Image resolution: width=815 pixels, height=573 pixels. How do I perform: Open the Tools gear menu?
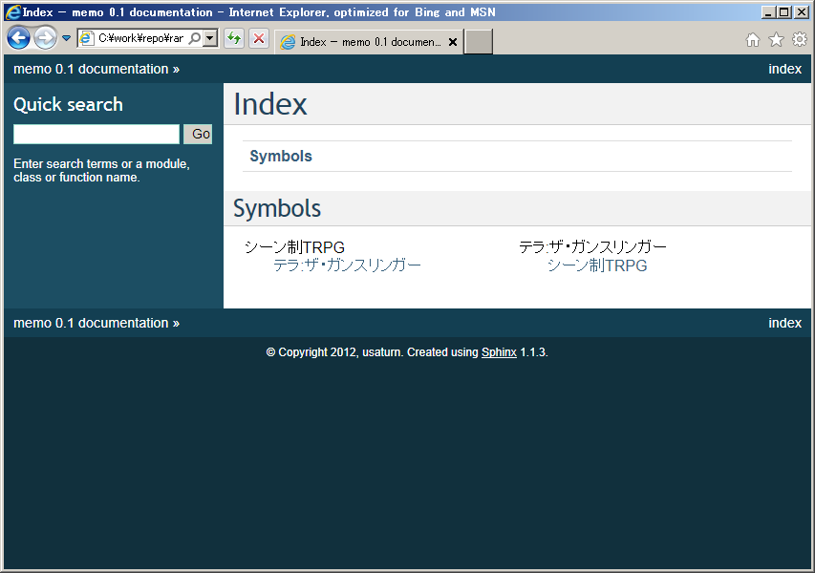point(800,40)
